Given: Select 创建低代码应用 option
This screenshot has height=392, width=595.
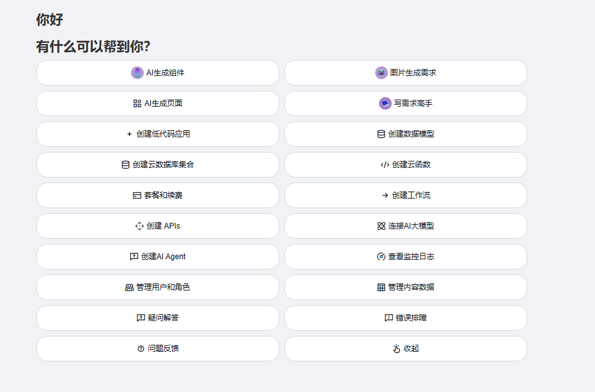Looking at the screenshot, I should point(158,134).
